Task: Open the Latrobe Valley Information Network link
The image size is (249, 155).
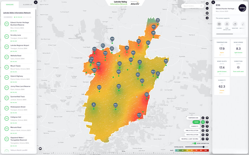Action: coord(17,13)
